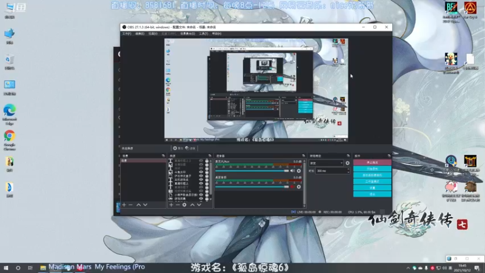
Task: Open 桌面音频 audio settings gear
Action: (x=299, y=187)
